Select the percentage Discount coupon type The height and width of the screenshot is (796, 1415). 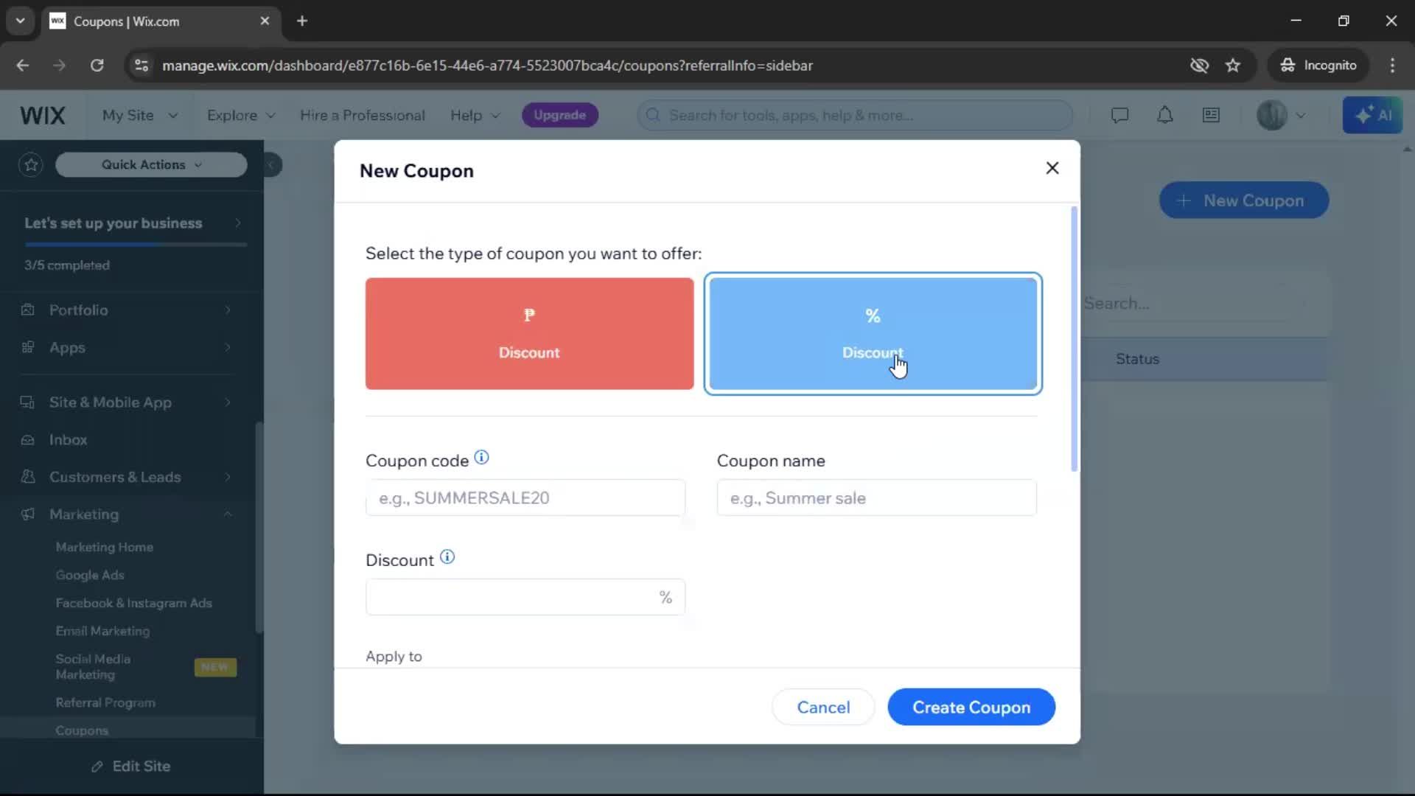[x=873, y=334]
